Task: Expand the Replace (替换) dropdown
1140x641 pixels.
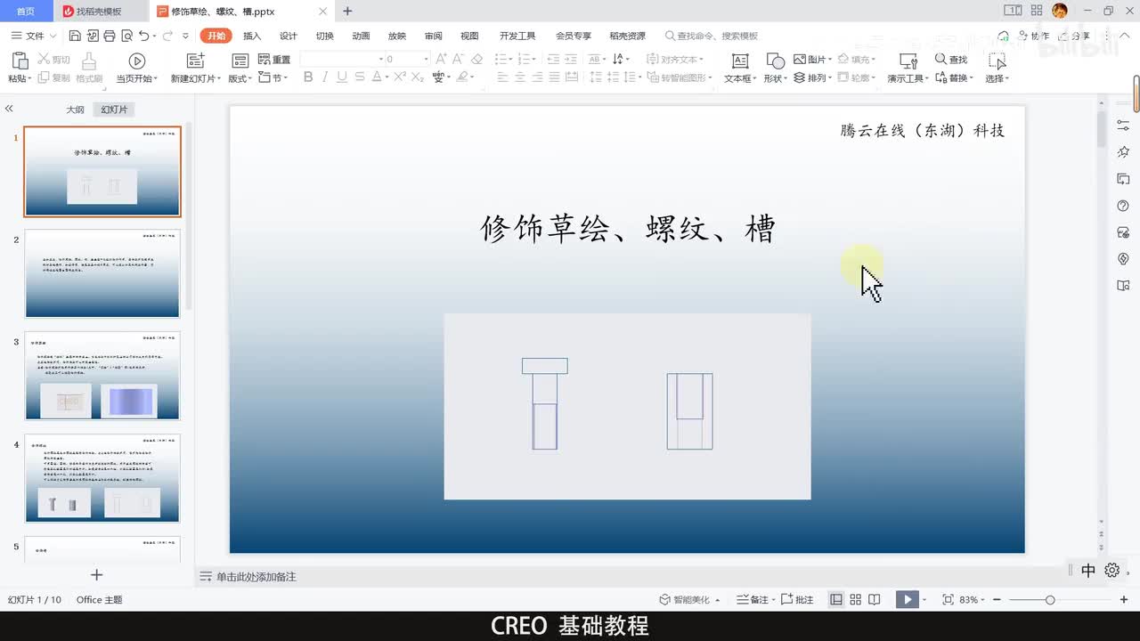Action: [971, 78]
